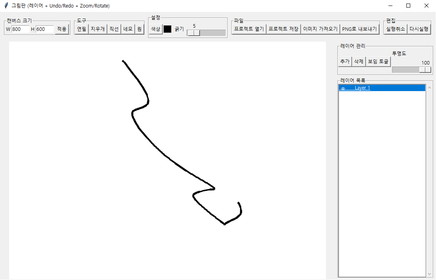The height and width of the screenshot is (280, 436).
Task: Activate the 원 (circle) tool
Action: (139, 29)
